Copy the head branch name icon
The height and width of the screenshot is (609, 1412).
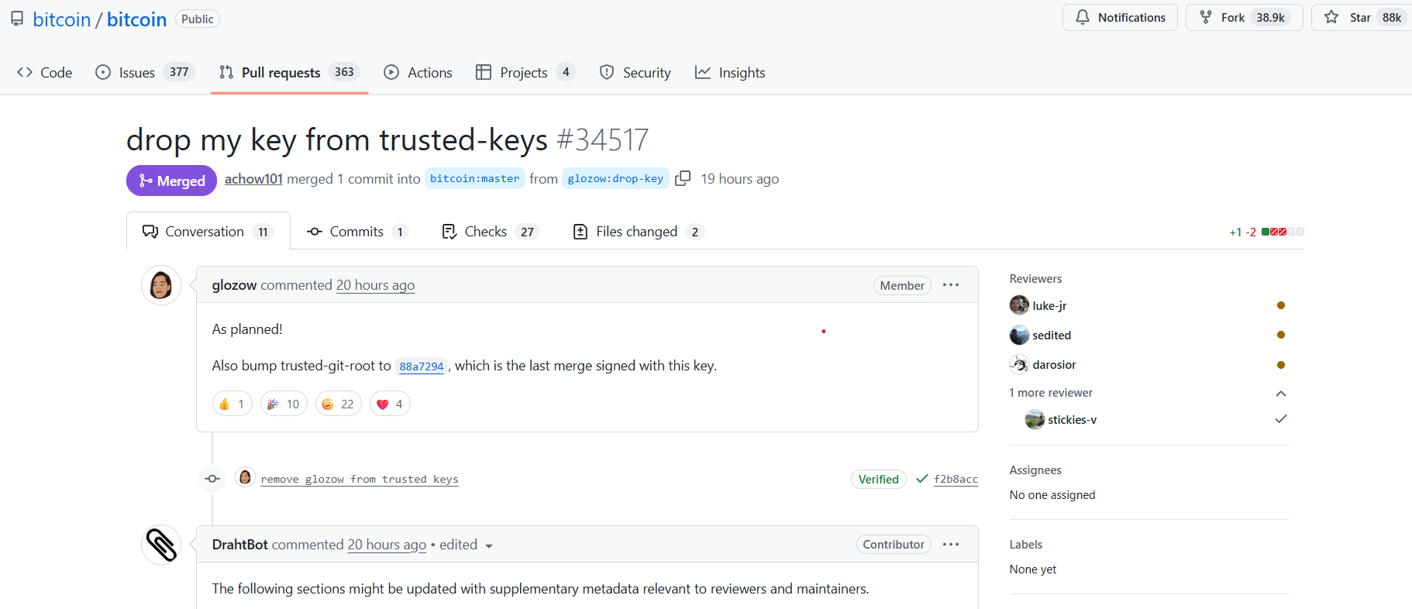(x=683, y=179)
